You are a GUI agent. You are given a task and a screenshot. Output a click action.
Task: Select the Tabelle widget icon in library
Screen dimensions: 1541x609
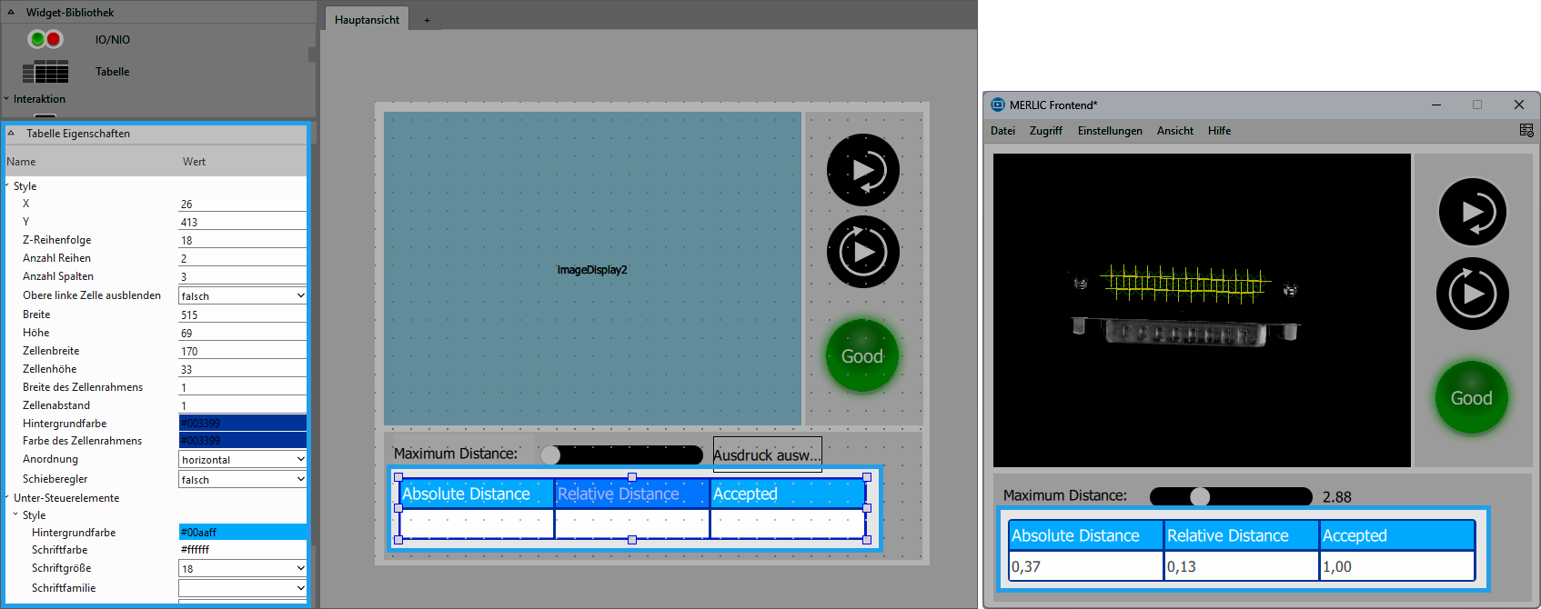[45, 72]
